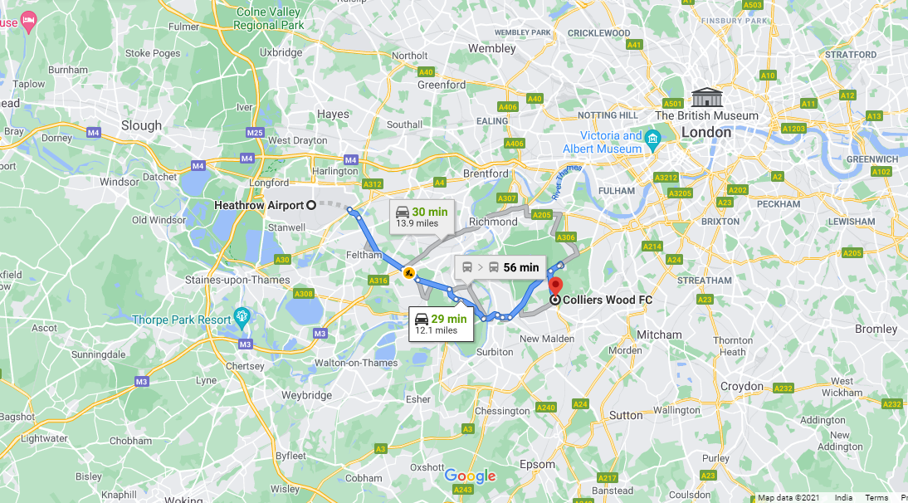Click the Croydon town label
The height and width of the screenshot is (503, 908).
pyautogui.click(x=742, y=387)
